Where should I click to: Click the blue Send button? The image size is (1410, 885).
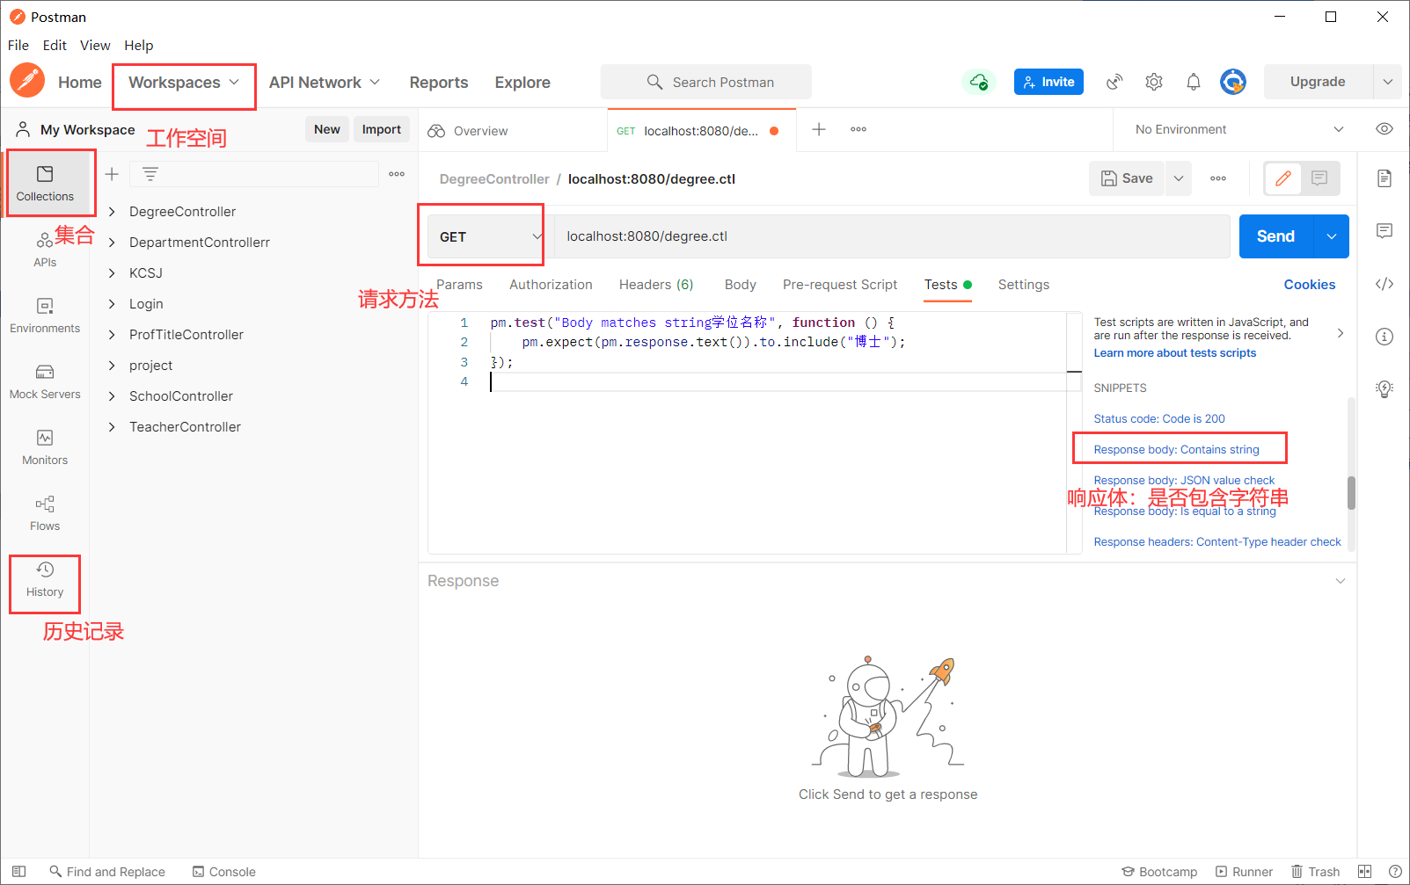click(1275, 236)
